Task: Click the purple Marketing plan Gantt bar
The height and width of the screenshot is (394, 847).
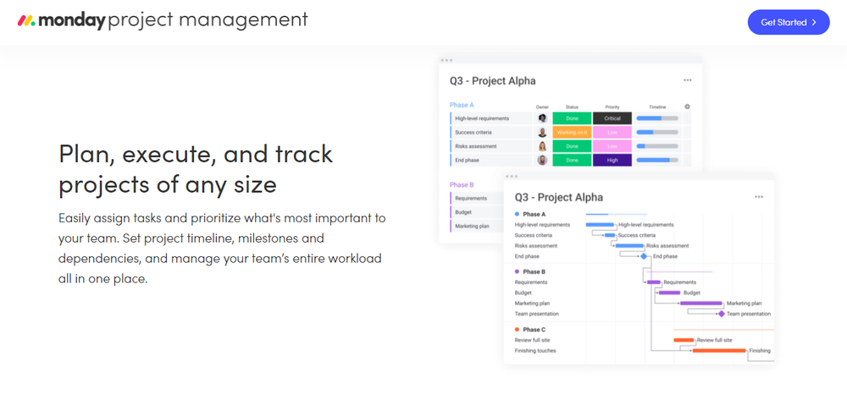Action: 701,304
